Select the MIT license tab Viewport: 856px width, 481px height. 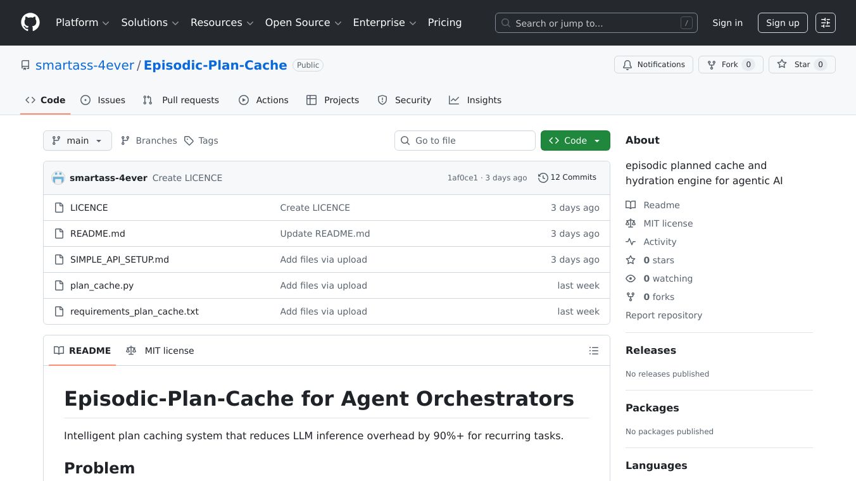point(161,351)
